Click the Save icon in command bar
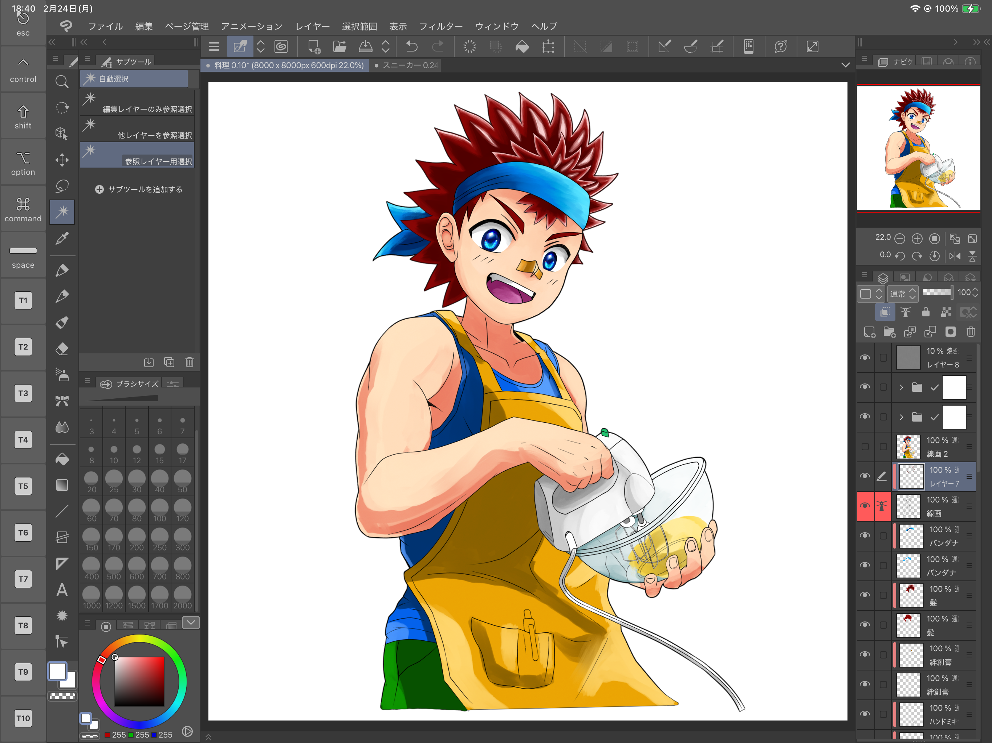This screenshot has width=992, height=743. pyautogui.click(x=365, y=46)
